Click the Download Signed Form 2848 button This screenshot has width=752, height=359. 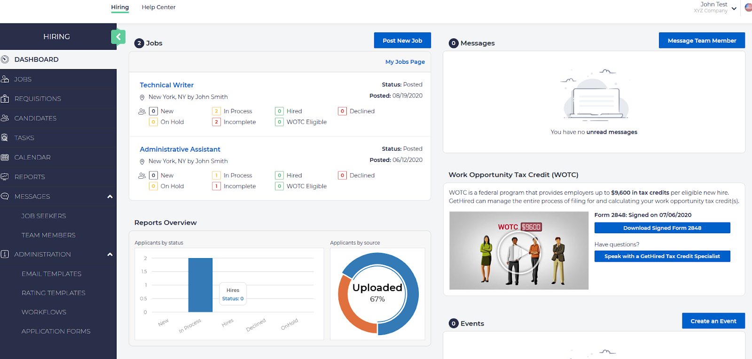662,228
